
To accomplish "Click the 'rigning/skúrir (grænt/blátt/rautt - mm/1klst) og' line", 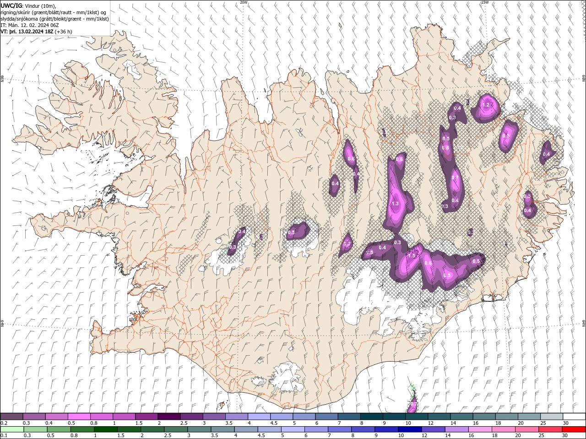I will (x=54, y=12).
